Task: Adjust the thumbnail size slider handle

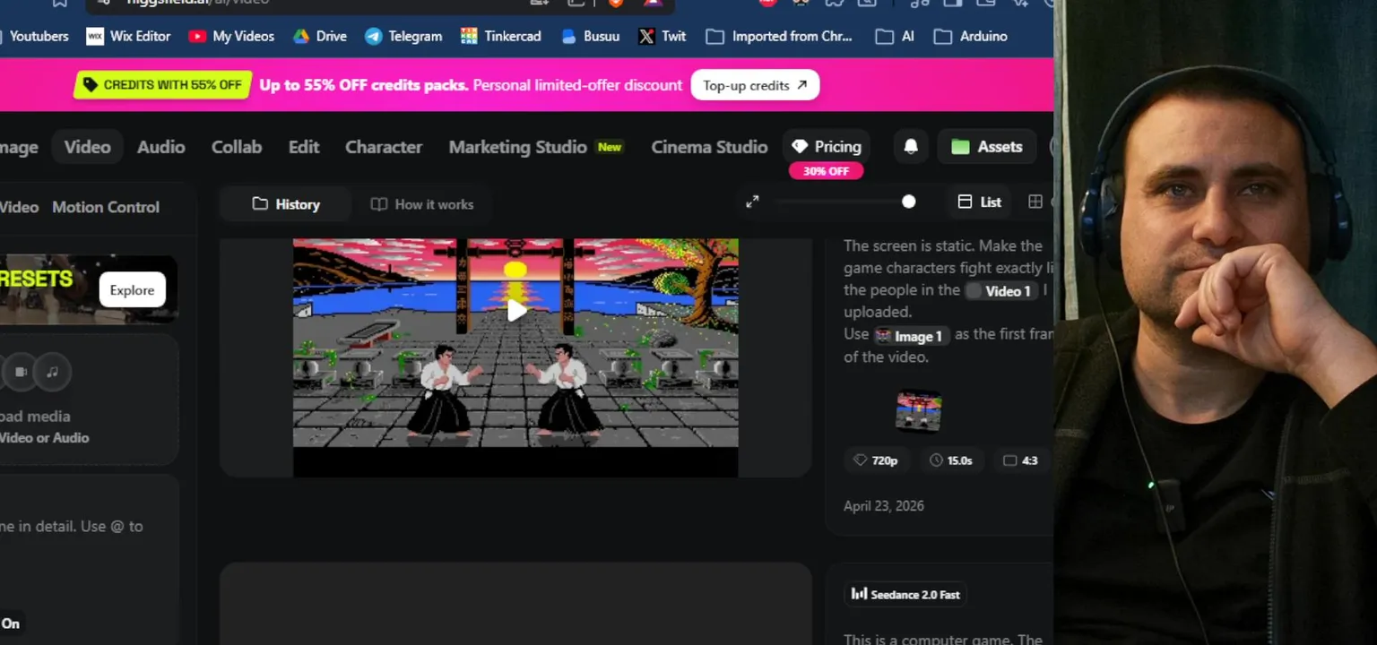Action: [x=909, y=202]
